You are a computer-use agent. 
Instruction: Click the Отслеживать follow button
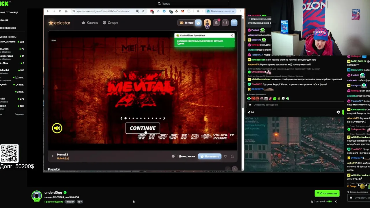[x=327, y=193]
